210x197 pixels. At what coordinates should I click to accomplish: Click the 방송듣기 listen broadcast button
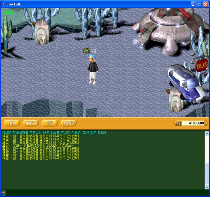tap(68, 123)
